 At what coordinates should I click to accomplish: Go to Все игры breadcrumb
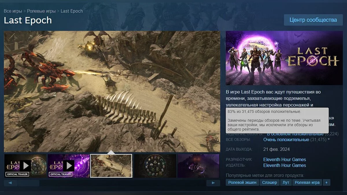point(13,11)
